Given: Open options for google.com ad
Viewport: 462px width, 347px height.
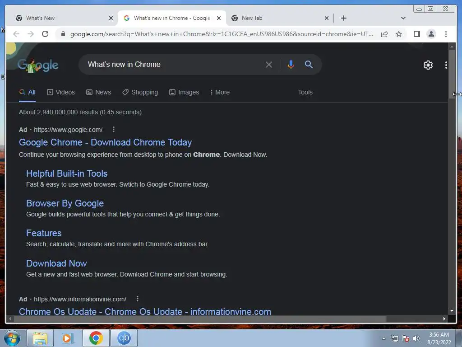Looking at the screenshot, I should [113, 129].
